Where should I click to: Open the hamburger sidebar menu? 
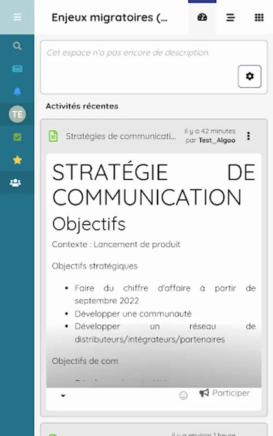17,17
